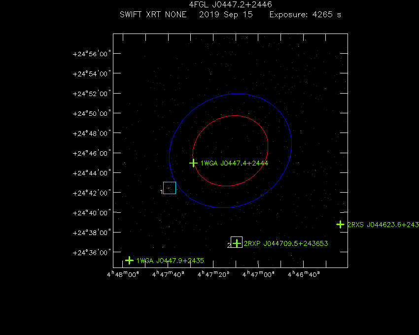
Task: Click right ascension label 4h46m40s
Action: point(304,274)
